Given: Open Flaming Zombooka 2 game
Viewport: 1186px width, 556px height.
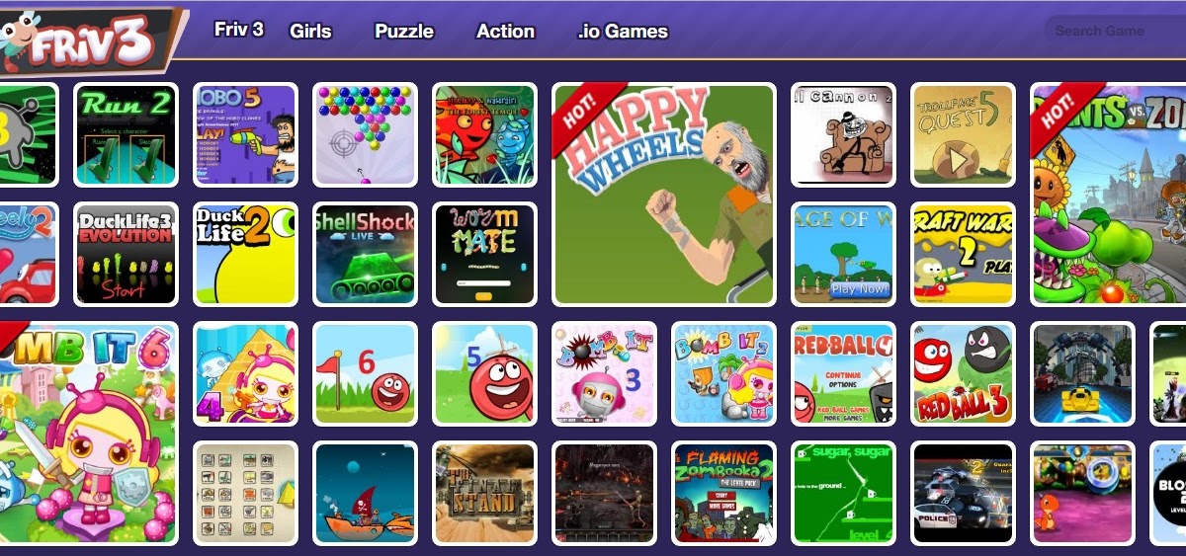Looking at the screenshot, I should coord(724,494).
